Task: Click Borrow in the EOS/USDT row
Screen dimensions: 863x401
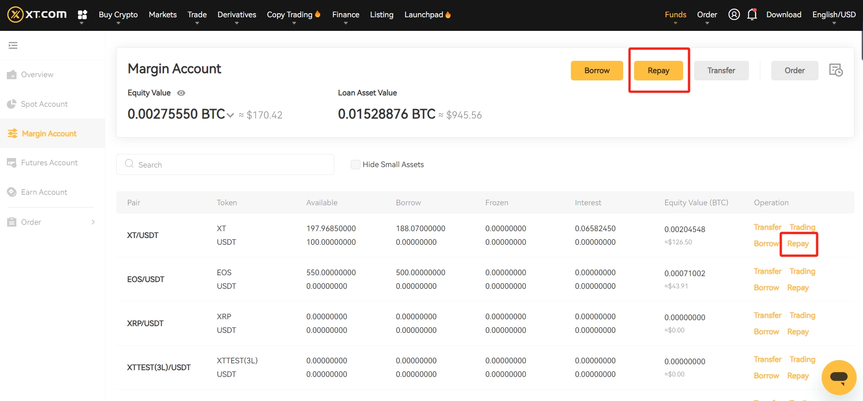Action: 766,287
